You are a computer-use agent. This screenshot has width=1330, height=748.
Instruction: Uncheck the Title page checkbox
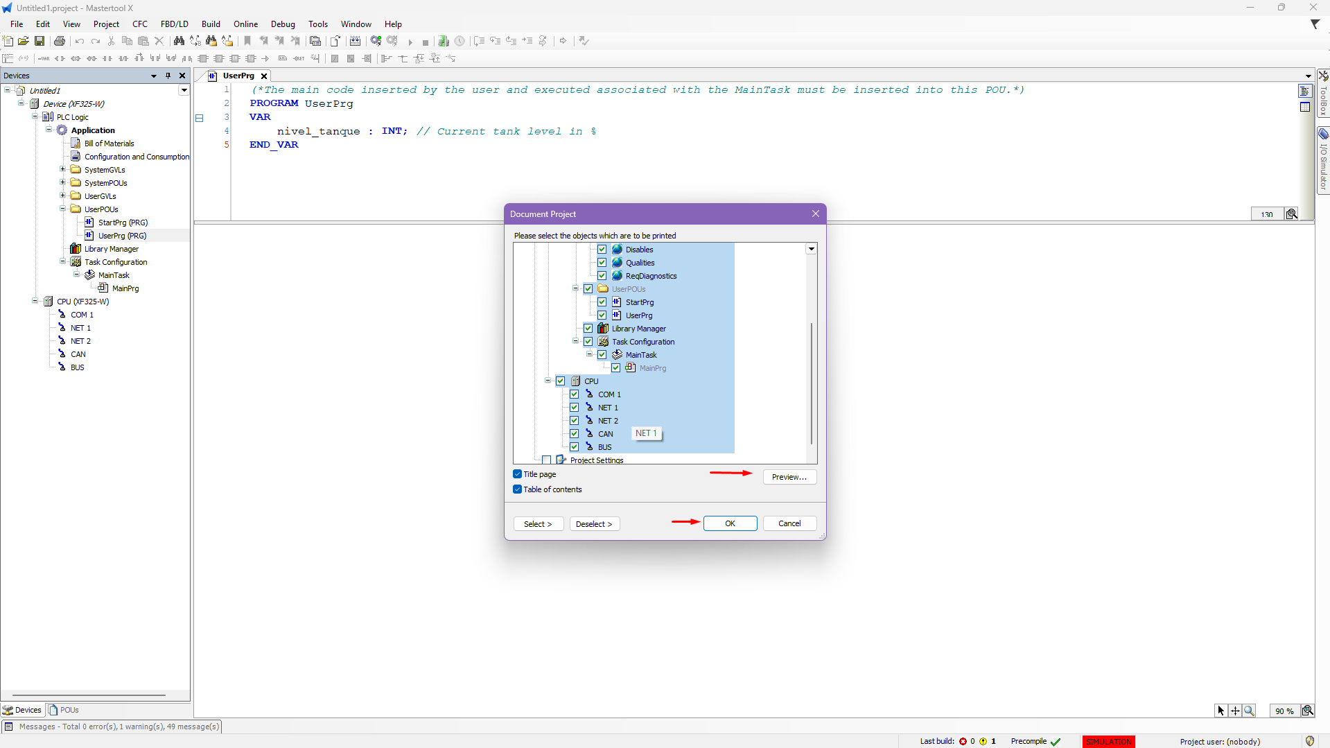coord(518,474)
